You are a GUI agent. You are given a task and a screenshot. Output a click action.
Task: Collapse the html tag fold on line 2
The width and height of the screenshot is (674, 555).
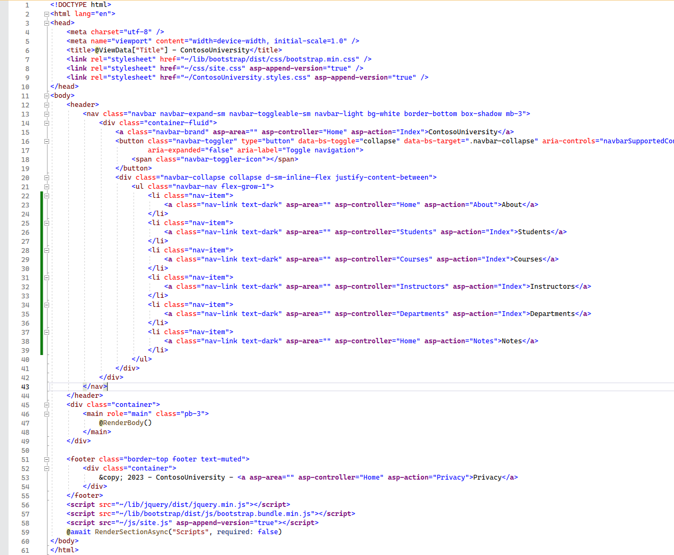(x=46, y=14)
